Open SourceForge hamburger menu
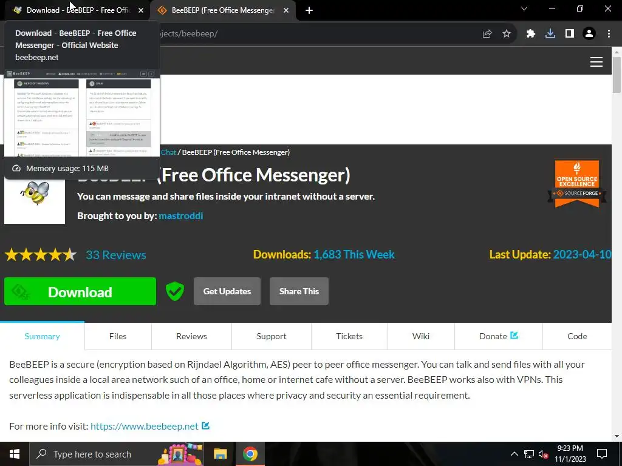This screenshot has height=466, width=622. coord(596,62)
